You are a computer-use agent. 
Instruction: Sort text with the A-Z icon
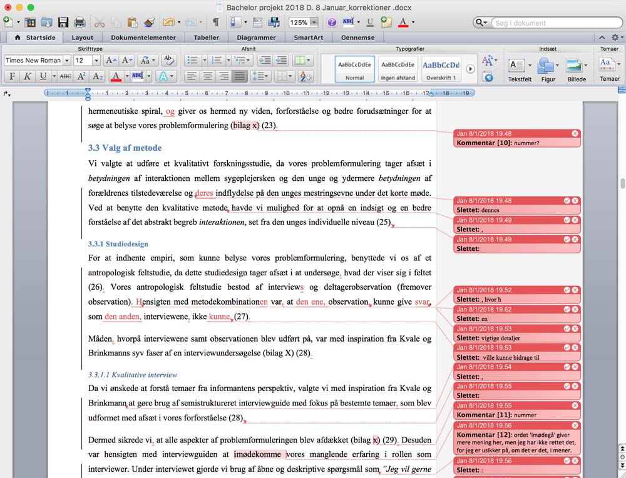[x=305, y=76]
